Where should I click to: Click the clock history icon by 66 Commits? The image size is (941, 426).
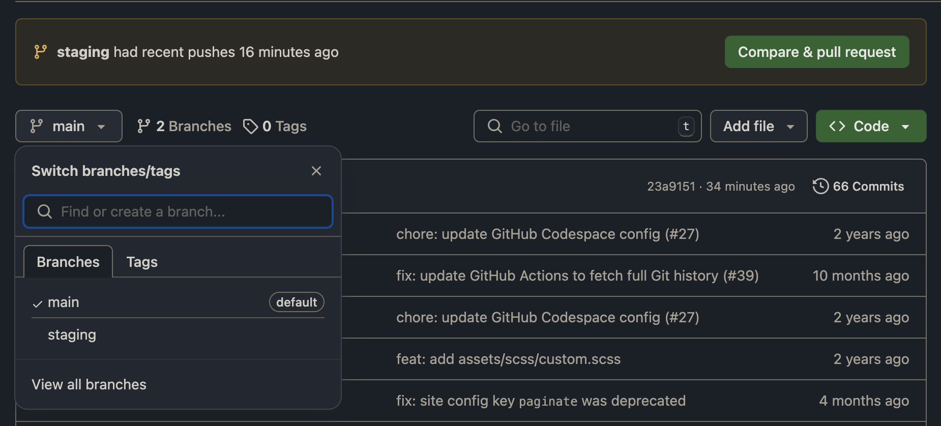coord(820,186)
